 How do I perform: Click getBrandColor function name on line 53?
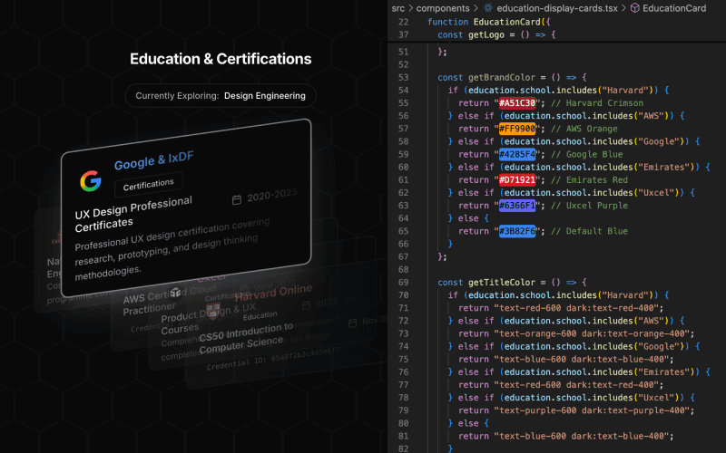[502, 77]
